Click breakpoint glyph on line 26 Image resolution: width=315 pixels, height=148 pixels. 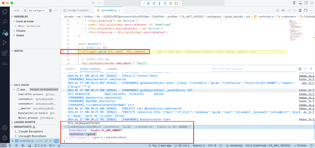coord(63,52)
